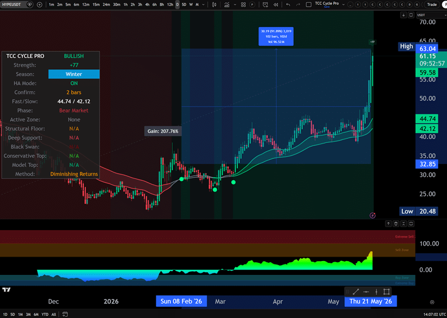Click the circled underscore quick button
Image resolution: width=447 pixels, height=318 pixels.
click(x=350, y=4)
